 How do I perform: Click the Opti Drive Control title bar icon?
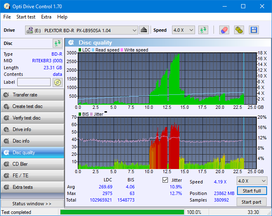tap(7, 7)
